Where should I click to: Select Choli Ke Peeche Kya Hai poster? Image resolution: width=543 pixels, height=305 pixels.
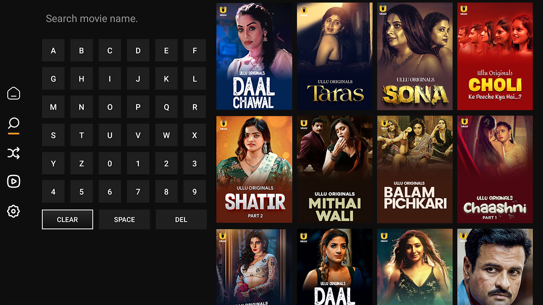click(x=495, y=56)
